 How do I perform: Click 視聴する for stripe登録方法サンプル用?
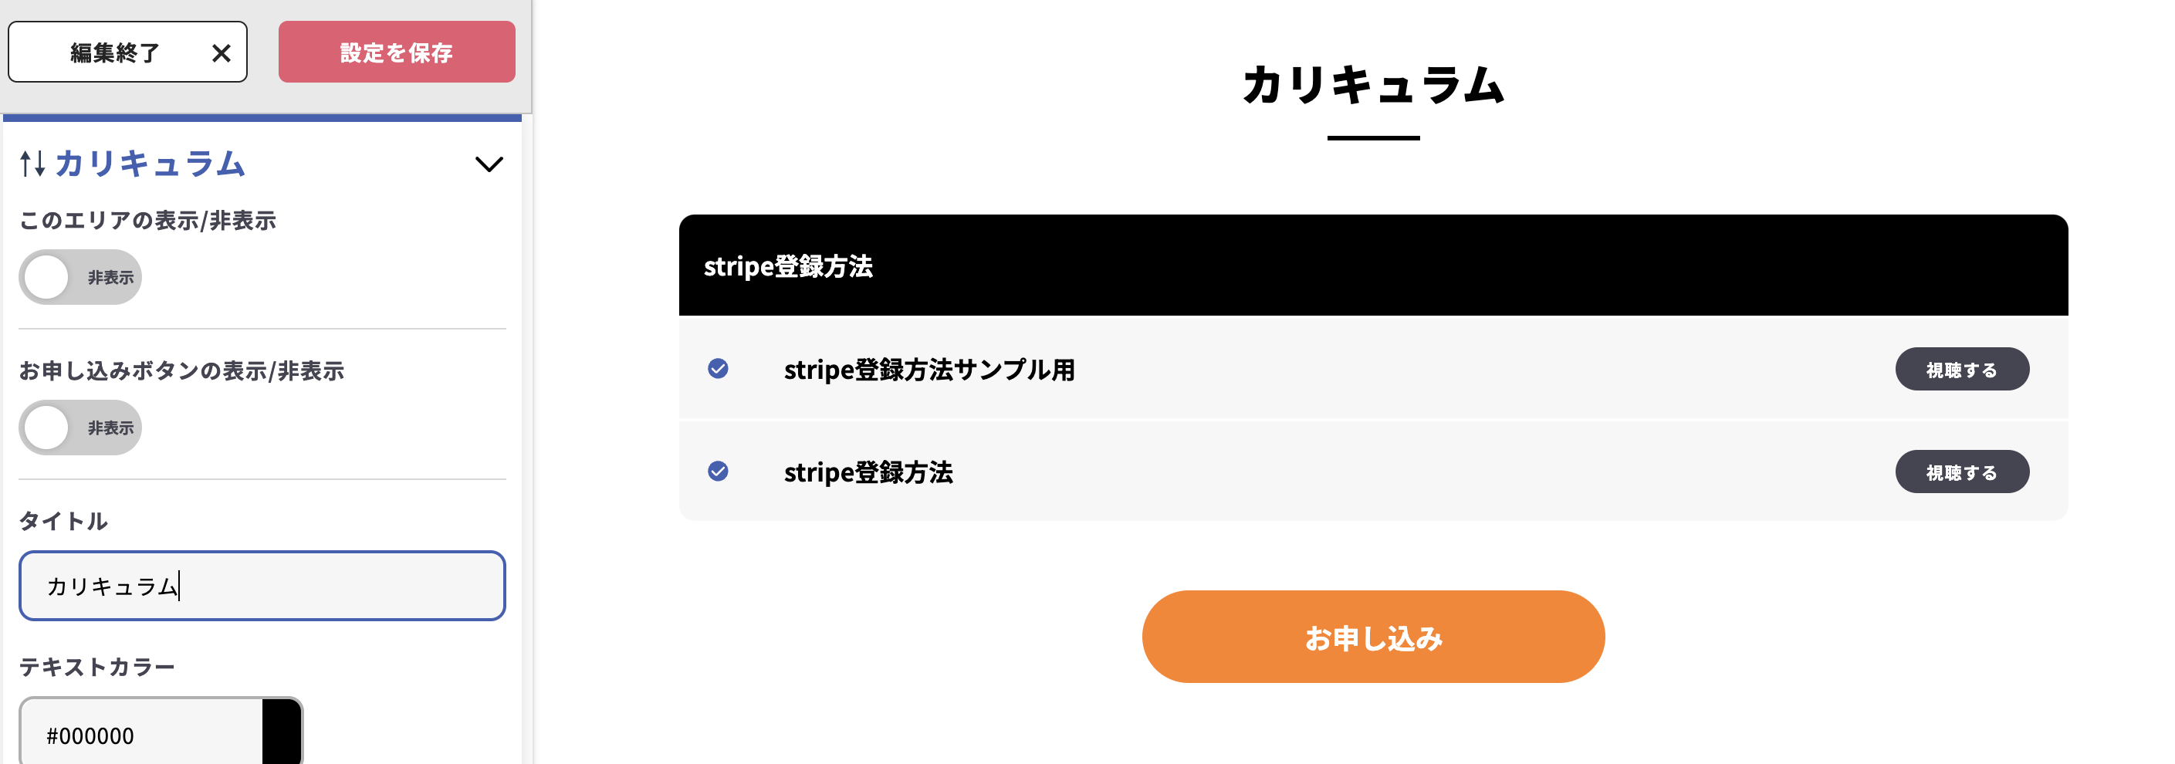pos(1961,369)
